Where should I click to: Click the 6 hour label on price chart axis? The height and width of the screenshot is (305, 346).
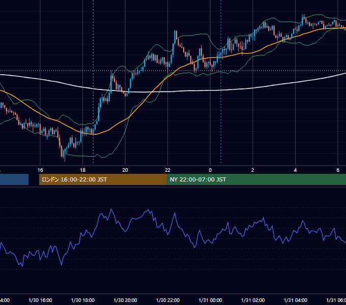[338, 170]
